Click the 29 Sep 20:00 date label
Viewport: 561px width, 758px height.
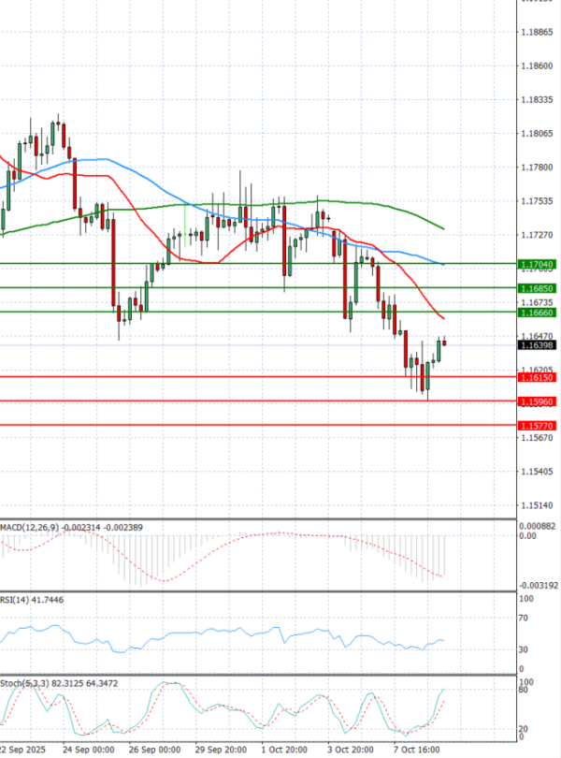pyautogui.click(x=221, y=750)
